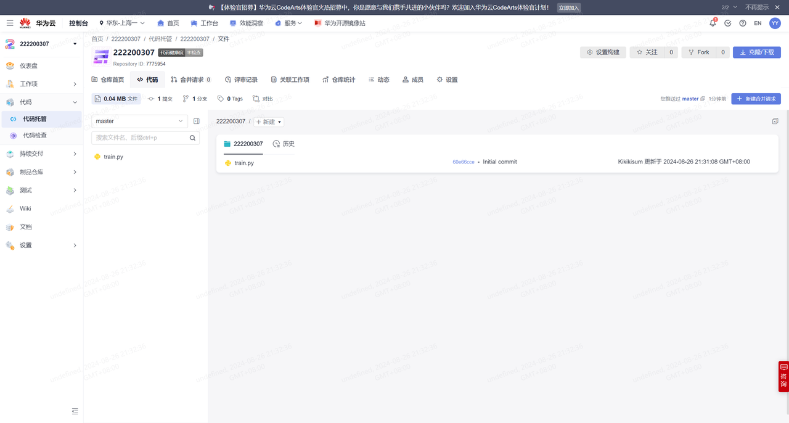Click the repository avatar icon
The image size is (789, 423).
coord(101,57)
